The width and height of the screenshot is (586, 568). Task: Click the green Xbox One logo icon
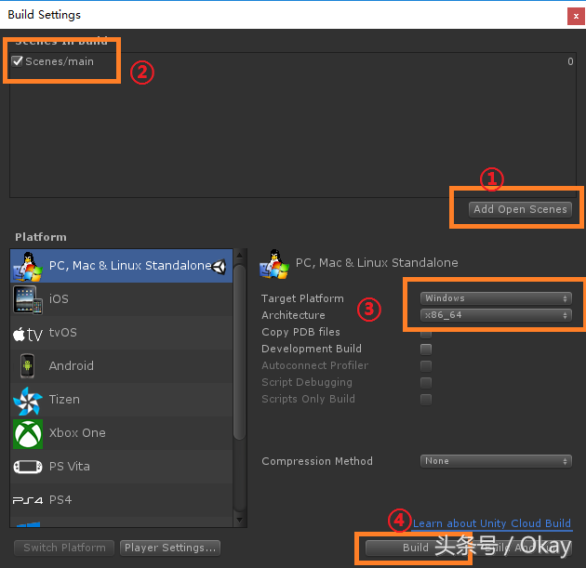tap(28, 433)
